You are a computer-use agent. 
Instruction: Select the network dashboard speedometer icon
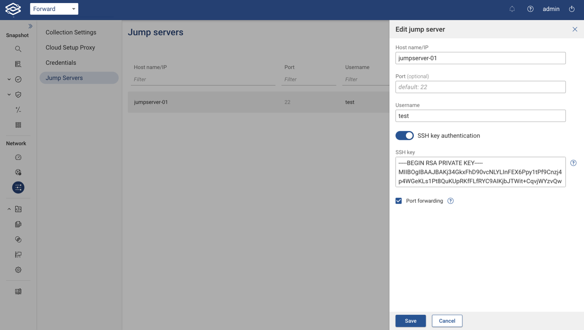pos(18,157)
